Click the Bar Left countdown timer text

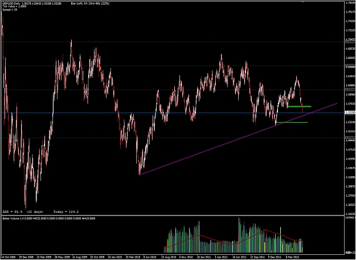click(90, 3)
